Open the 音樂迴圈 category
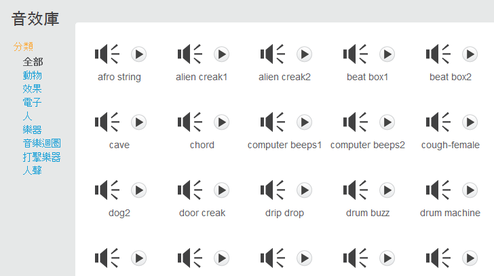The height and width of the screenshot is (276, 494). coord(41,143)
